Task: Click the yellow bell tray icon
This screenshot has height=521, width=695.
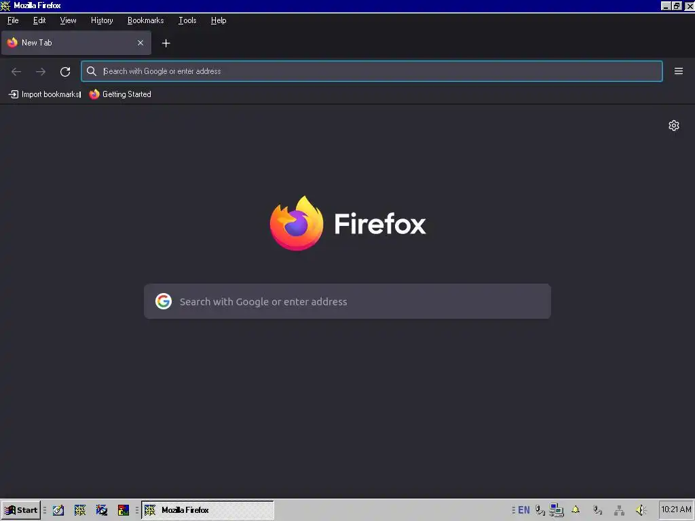Action: (576, 510)
